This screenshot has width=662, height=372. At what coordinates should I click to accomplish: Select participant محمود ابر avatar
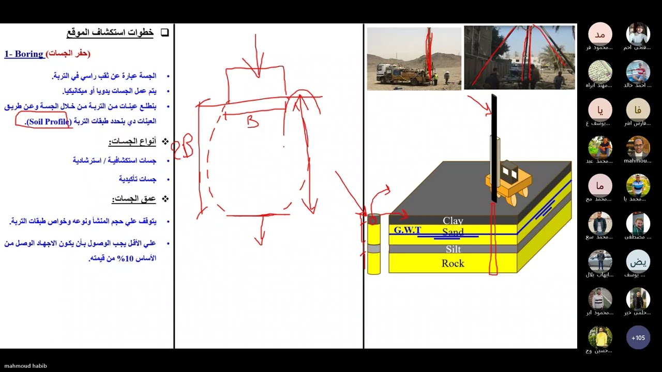coord(600,299)
